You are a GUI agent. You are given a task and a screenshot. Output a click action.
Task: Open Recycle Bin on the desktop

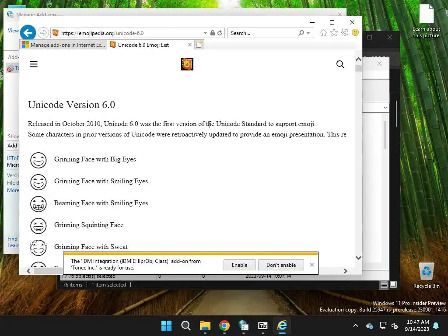point(426,276)
